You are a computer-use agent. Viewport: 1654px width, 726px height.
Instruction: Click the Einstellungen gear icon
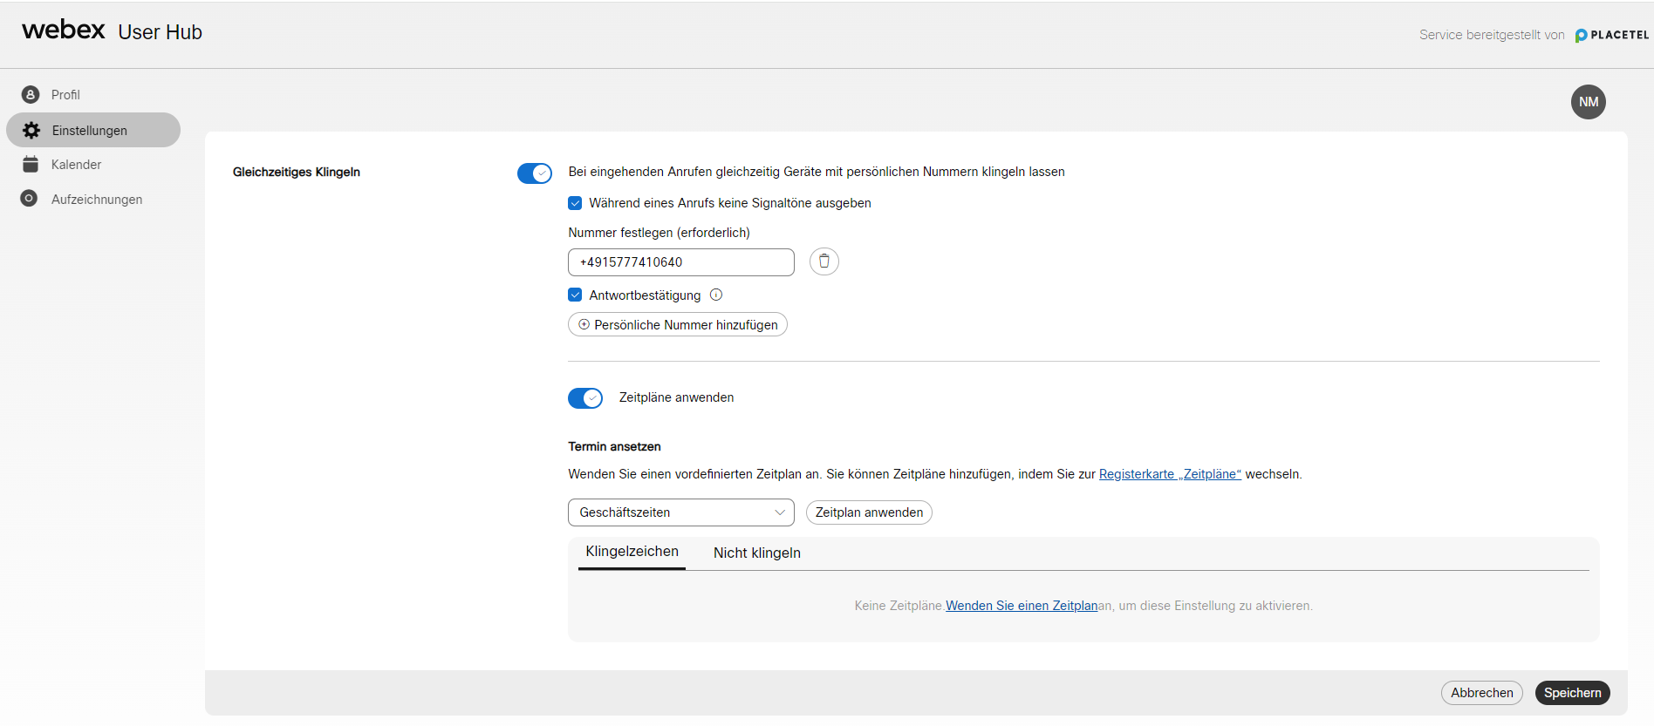[31, 131]
